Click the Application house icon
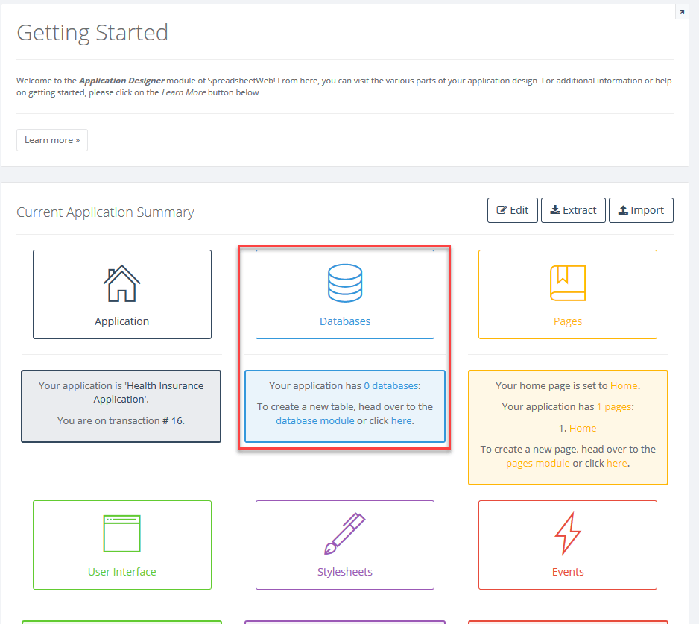This screenshot has width=699, height=624. click(121, 284)
